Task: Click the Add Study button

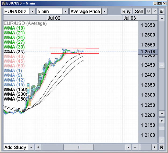Action: click(x=16, y=147)
